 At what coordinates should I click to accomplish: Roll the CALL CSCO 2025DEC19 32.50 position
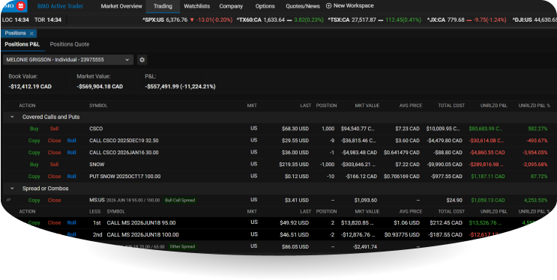click(72, 141)
